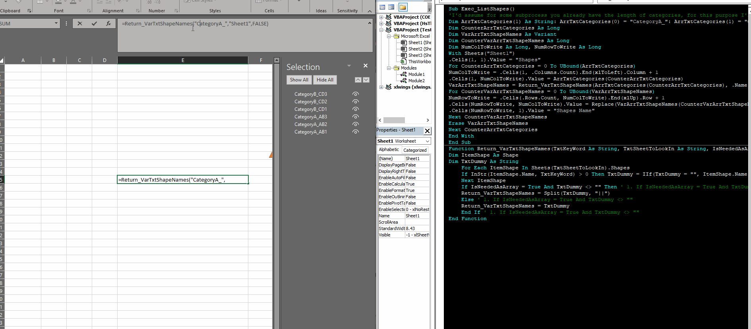Hide shape CategoryA_AB1
This screenshot has height=329, width=751.
coord(356,132)
